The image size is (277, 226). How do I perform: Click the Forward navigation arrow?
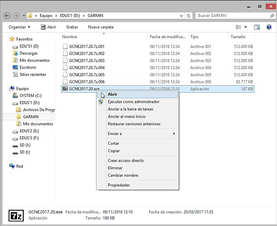pos(16,16)
